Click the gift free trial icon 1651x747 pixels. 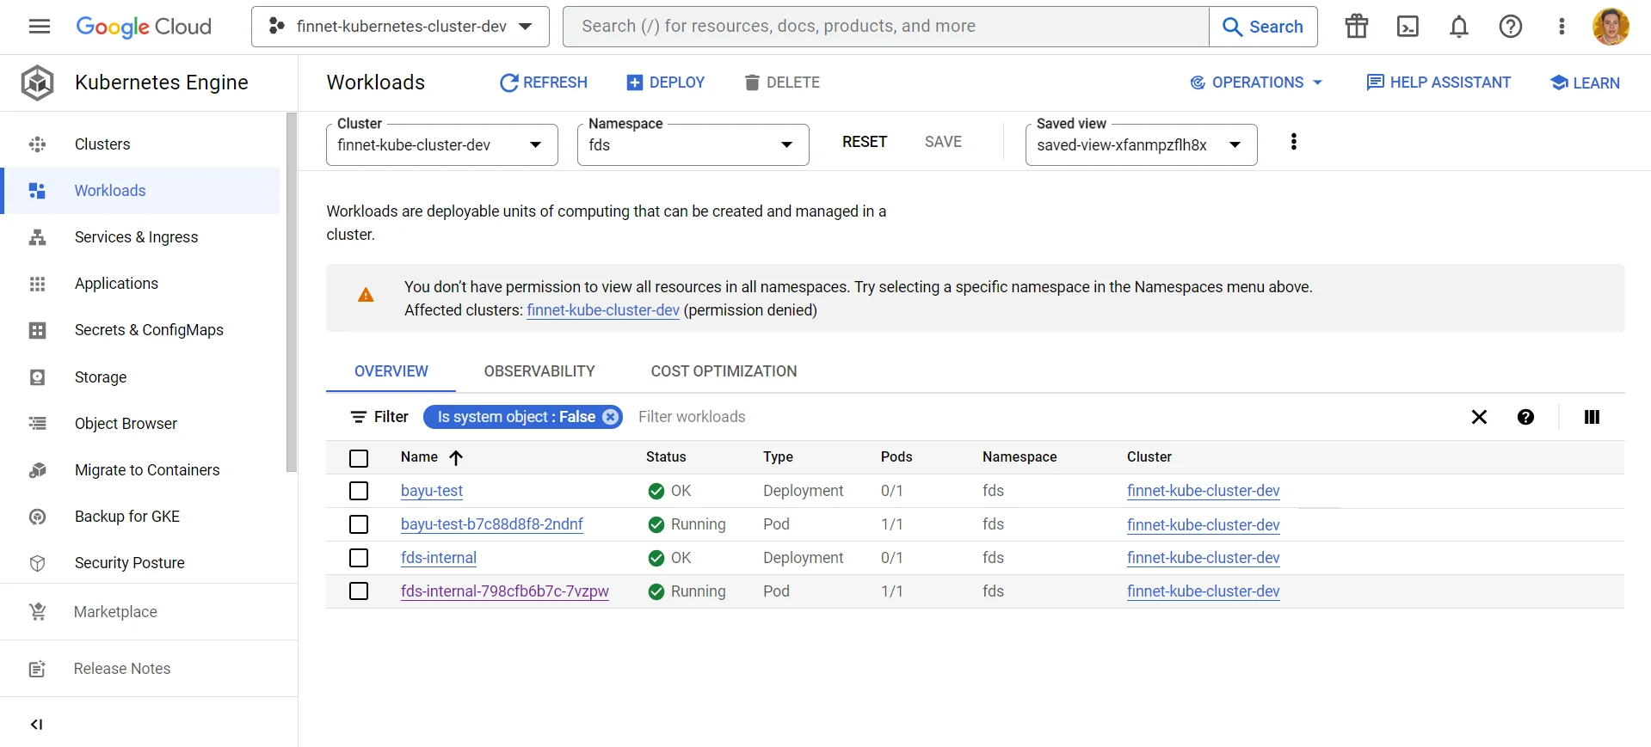[x=1357, y=27]
